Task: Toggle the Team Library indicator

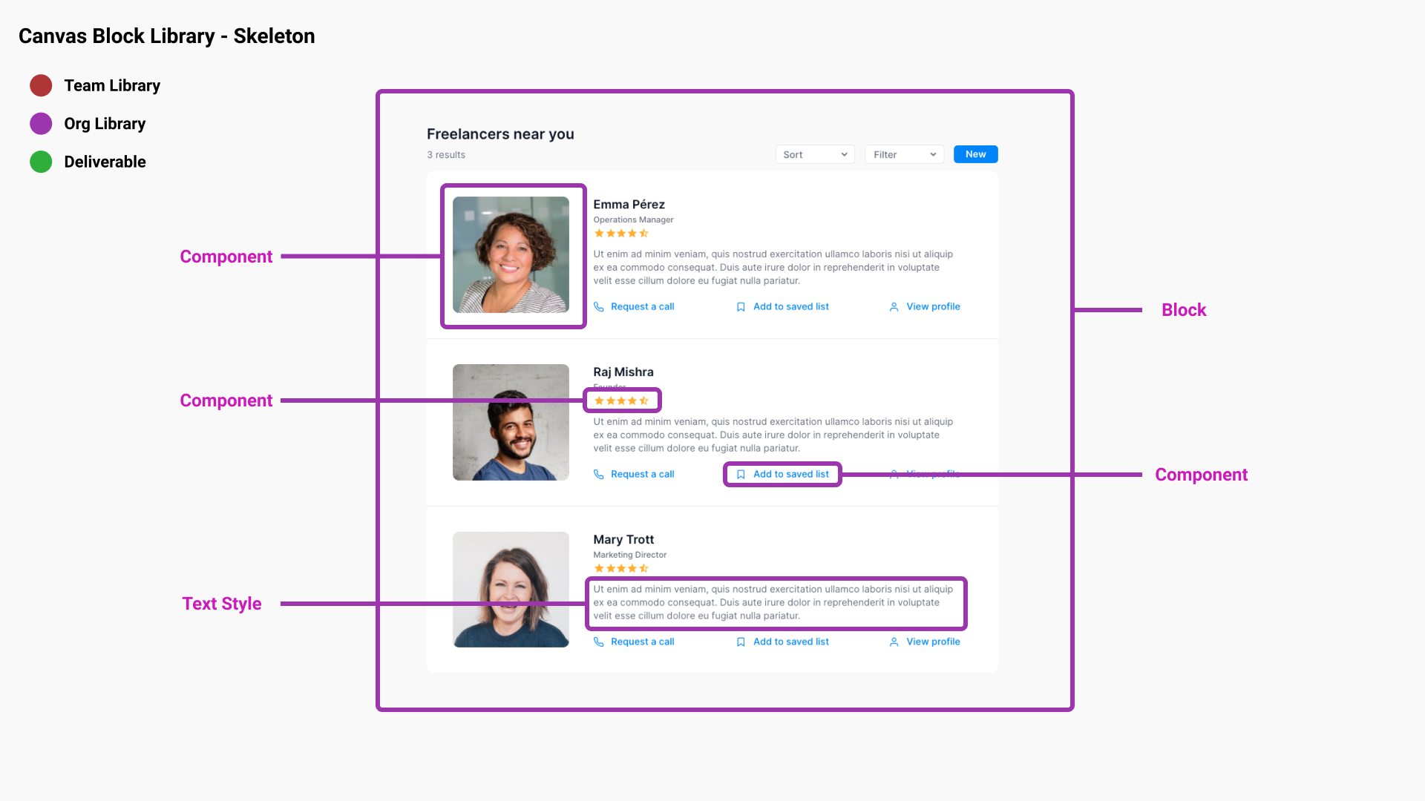Action: [40, 86]
